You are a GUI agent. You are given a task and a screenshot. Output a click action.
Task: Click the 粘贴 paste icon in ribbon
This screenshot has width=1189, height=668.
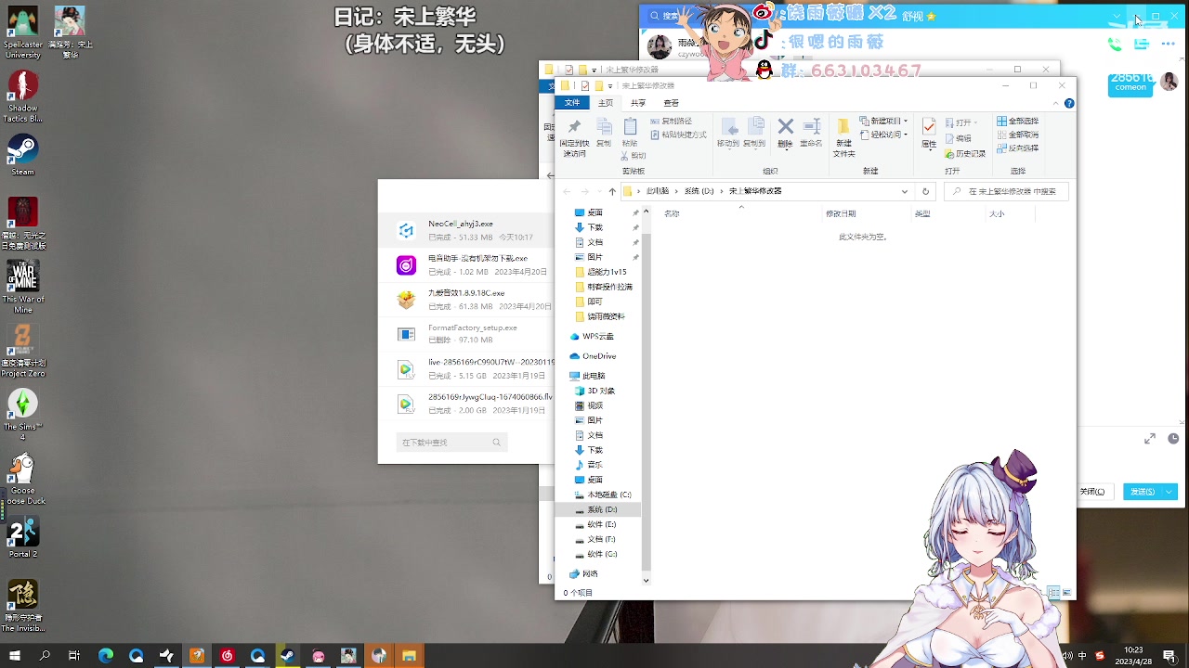click(x=630, y=132)
